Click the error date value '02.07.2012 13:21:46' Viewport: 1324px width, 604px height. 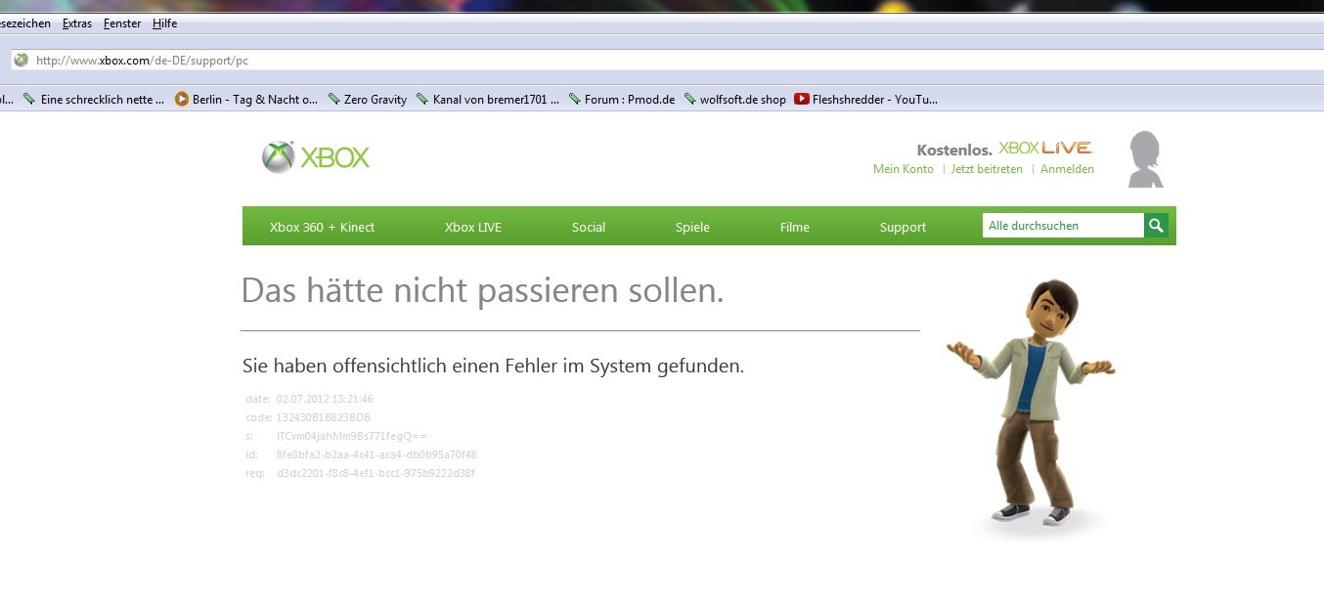[325, 399]
